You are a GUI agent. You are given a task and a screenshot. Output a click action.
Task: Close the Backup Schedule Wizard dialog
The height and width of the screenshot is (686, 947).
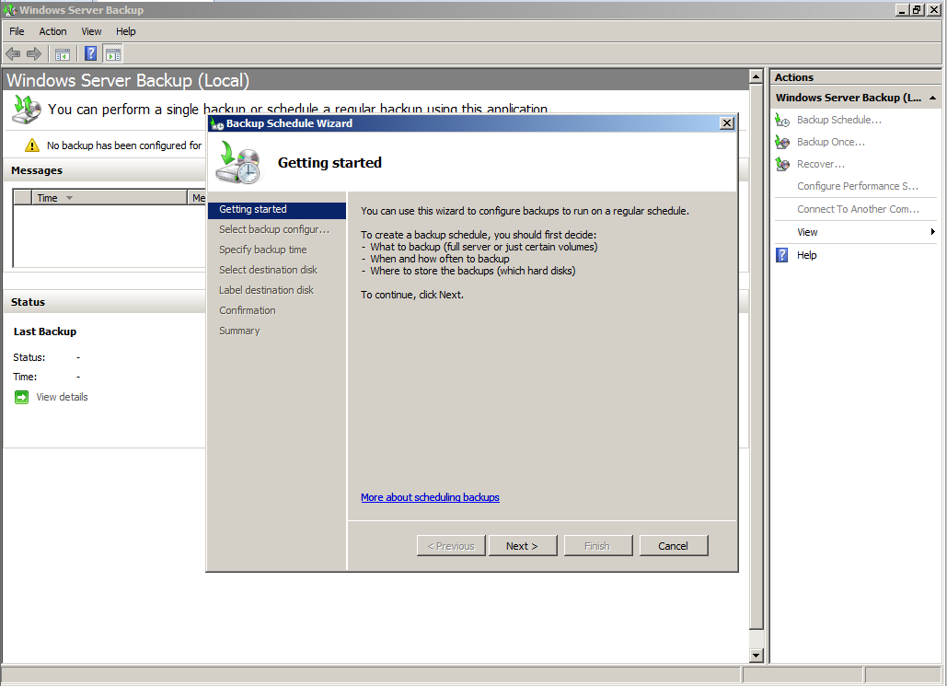click(x=727, y=123)
